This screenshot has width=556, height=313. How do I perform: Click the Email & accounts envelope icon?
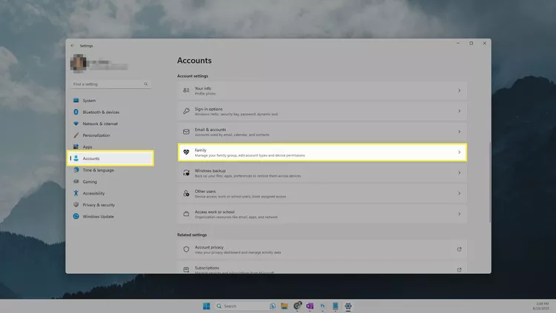tap(187, 132)
